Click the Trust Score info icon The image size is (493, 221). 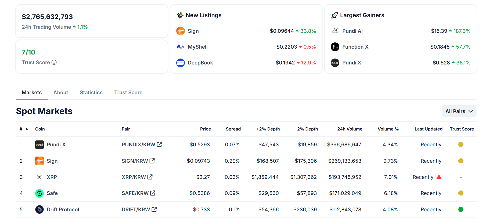tap(54, 62)
